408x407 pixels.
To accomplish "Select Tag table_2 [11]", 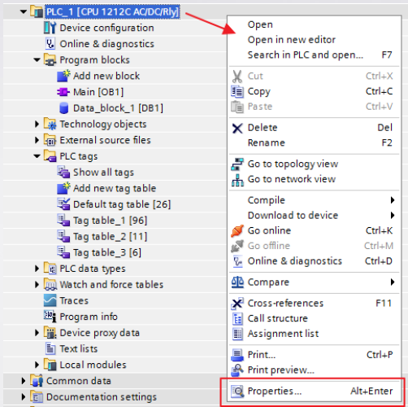I will [110, 236].
